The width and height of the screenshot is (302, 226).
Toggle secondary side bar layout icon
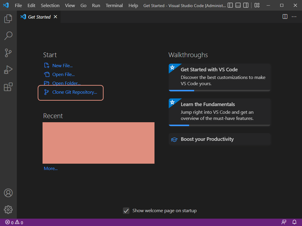pyautogui.click(x=246, y=5)
